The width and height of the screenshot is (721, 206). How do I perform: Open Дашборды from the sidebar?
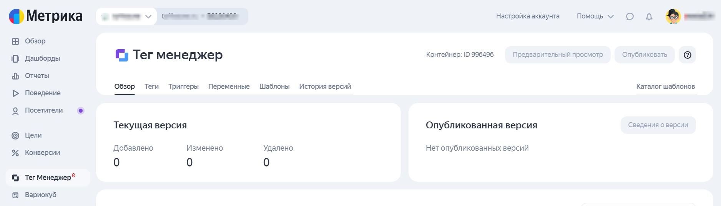pyautogui.click(x=42, y=58)
